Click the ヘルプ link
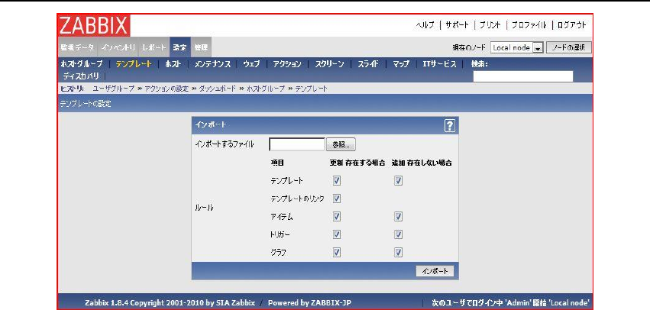Screen dimensions: 650x310 (x=425, y=25)
